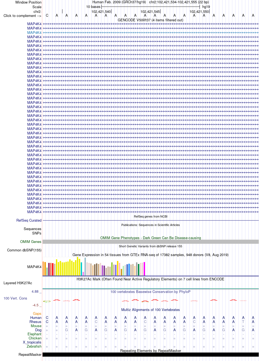Click the hg19 label beside the scale bar

[x=206, y=7]
